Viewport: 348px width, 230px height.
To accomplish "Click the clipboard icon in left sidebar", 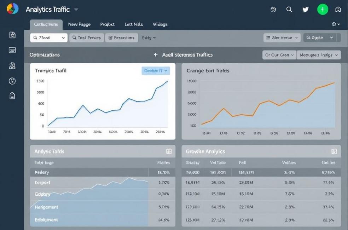I will 12,96.
